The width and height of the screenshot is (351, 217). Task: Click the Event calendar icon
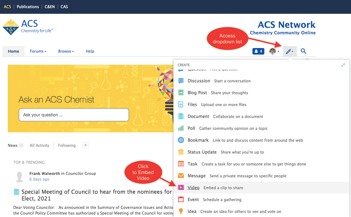(x=181, y=199)
